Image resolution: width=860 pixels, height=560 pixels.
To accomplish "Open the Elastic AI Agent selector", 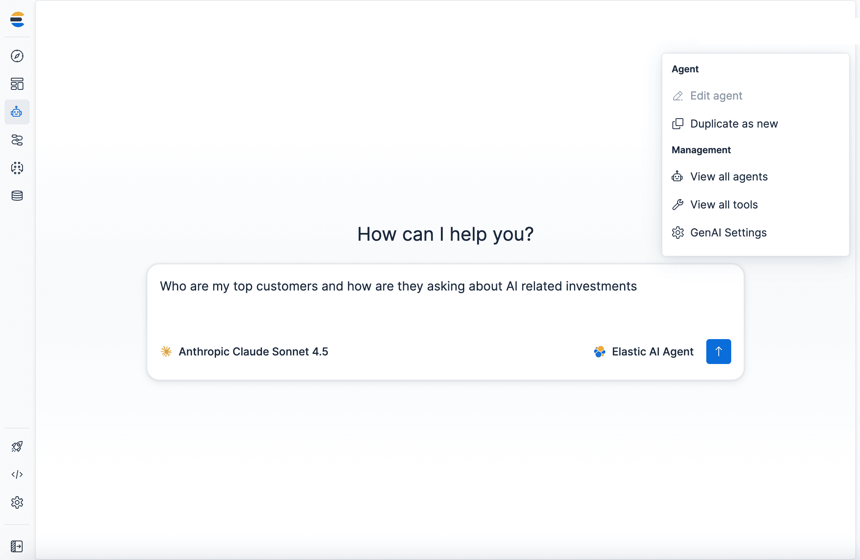I will click(644, 351).
